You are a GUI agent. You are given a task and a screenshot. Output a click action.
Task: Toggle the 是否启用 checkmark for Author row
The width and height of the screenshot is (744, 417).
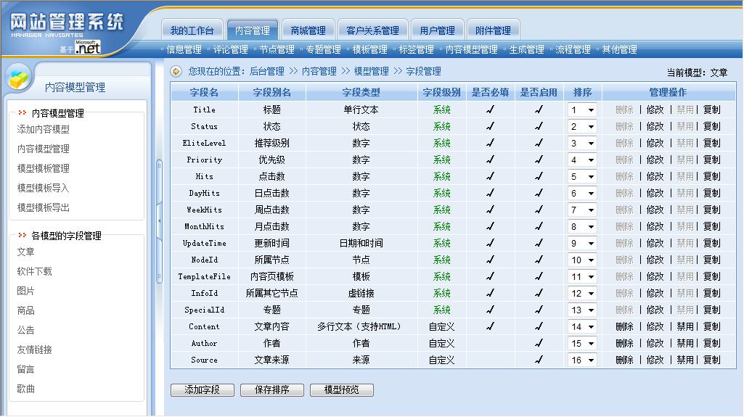coord(539,343)
